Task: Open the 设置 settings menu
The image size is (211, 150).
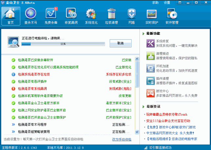Action: 167,3
